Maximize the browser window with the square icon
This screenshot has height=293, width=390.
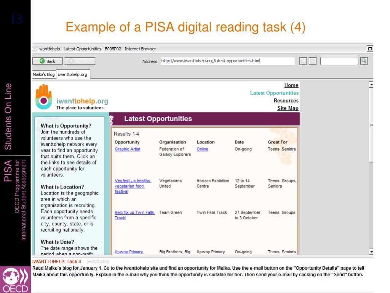pos(370,48)
